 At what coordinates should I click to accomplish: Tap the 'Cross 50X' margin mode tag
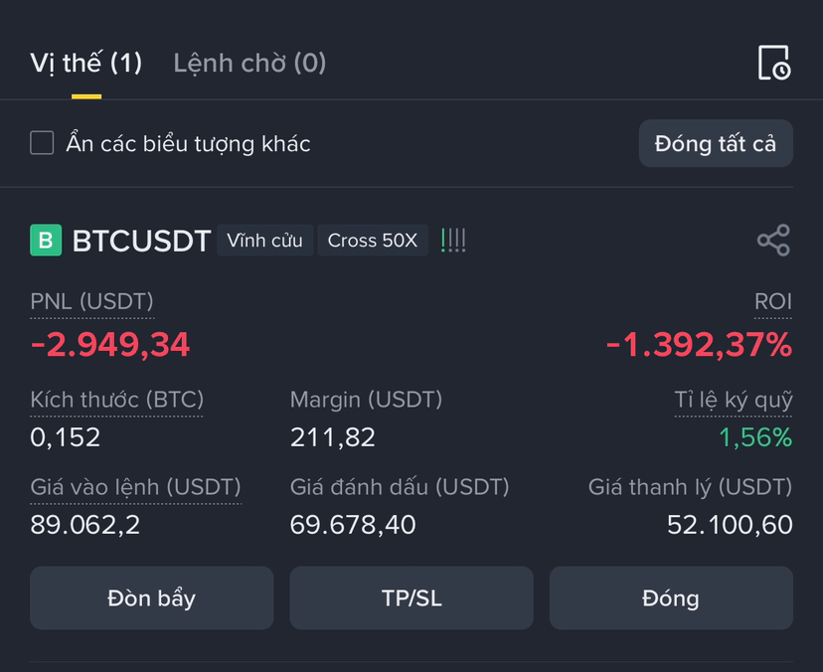point(373,241)
